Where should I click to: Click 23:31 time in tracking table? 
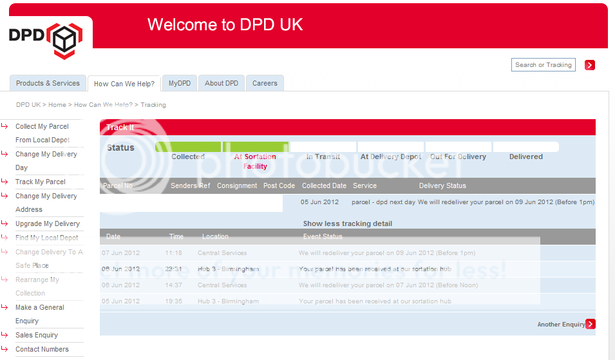click(173, 269)
